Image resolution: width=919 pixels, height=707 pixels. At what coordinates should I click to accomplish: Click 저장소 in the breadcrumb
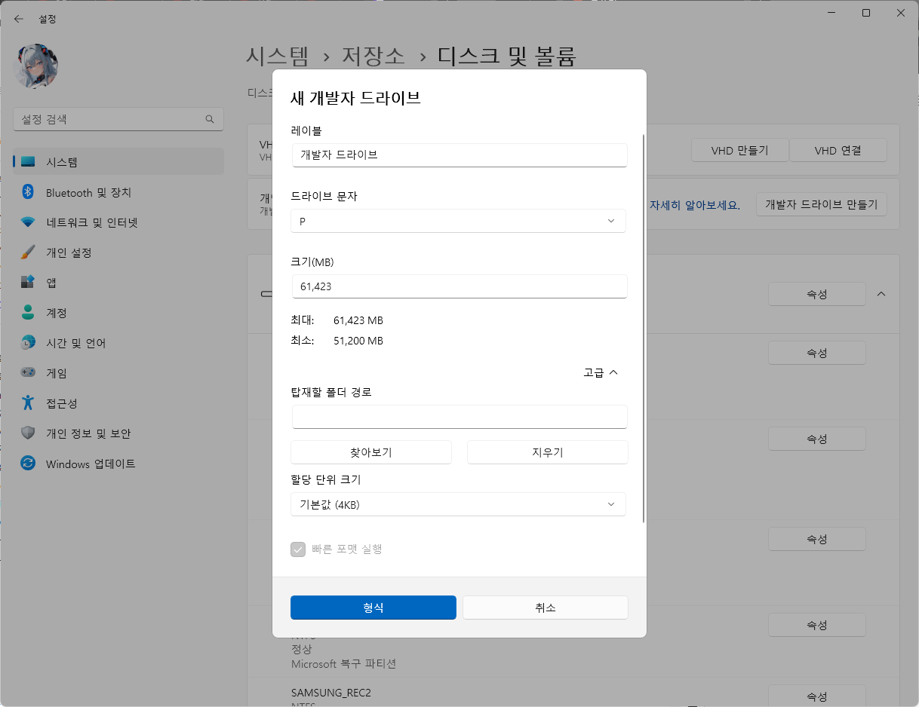[x=373, y=56]
